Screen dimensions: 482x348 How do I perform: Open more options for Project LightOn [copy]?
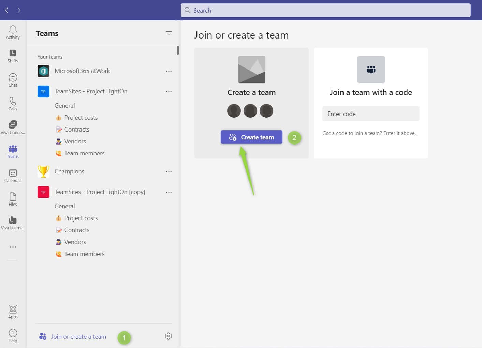point(169,192)
